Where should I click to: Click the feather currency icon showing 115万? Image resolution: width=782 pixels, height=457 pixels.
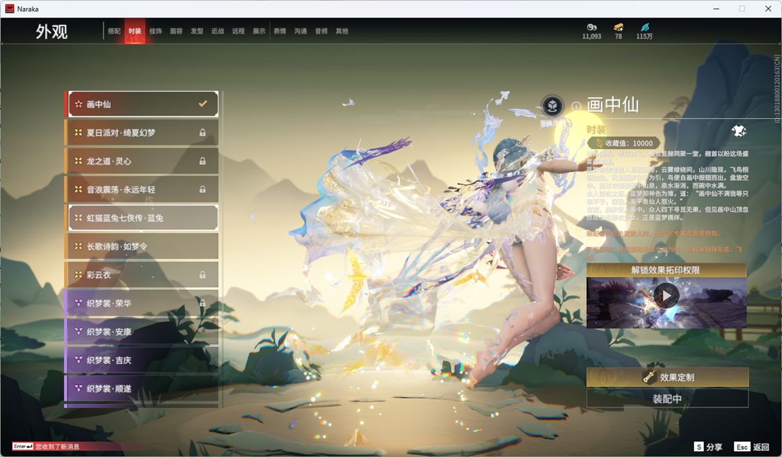tap(645, 27)
